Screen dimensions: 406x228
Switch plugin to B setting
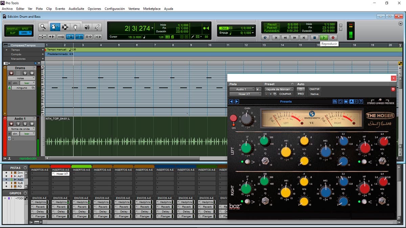tap(356, 101)
